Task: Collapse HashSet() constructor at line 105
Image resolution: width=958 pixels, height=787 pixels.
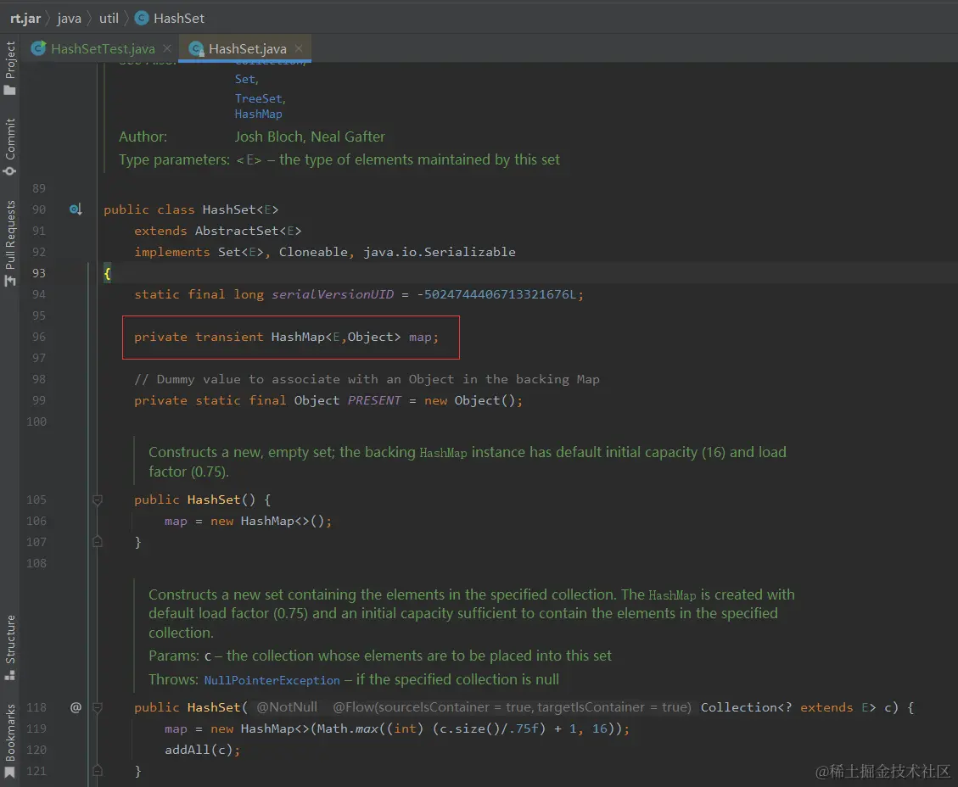Action: point(97,500)
